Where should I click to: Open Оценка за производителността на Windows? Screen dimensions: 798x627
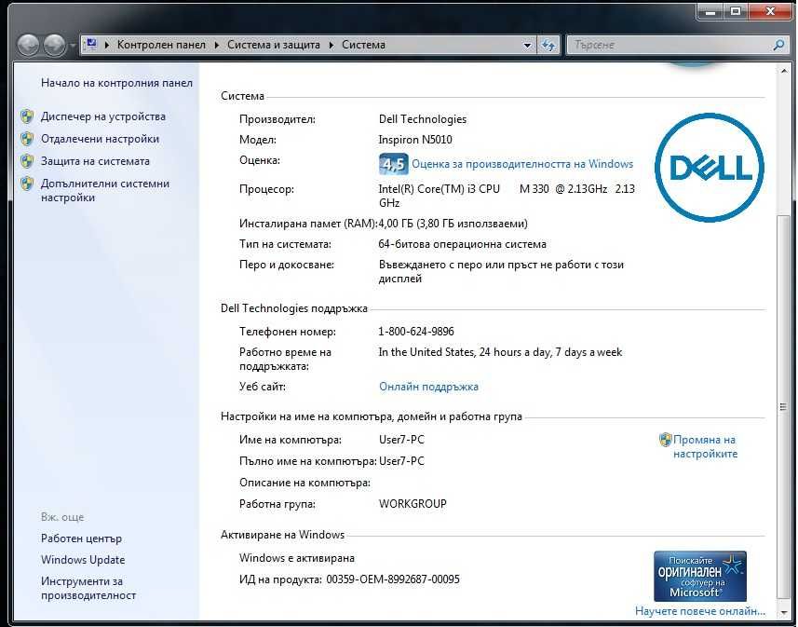(522, 163)
